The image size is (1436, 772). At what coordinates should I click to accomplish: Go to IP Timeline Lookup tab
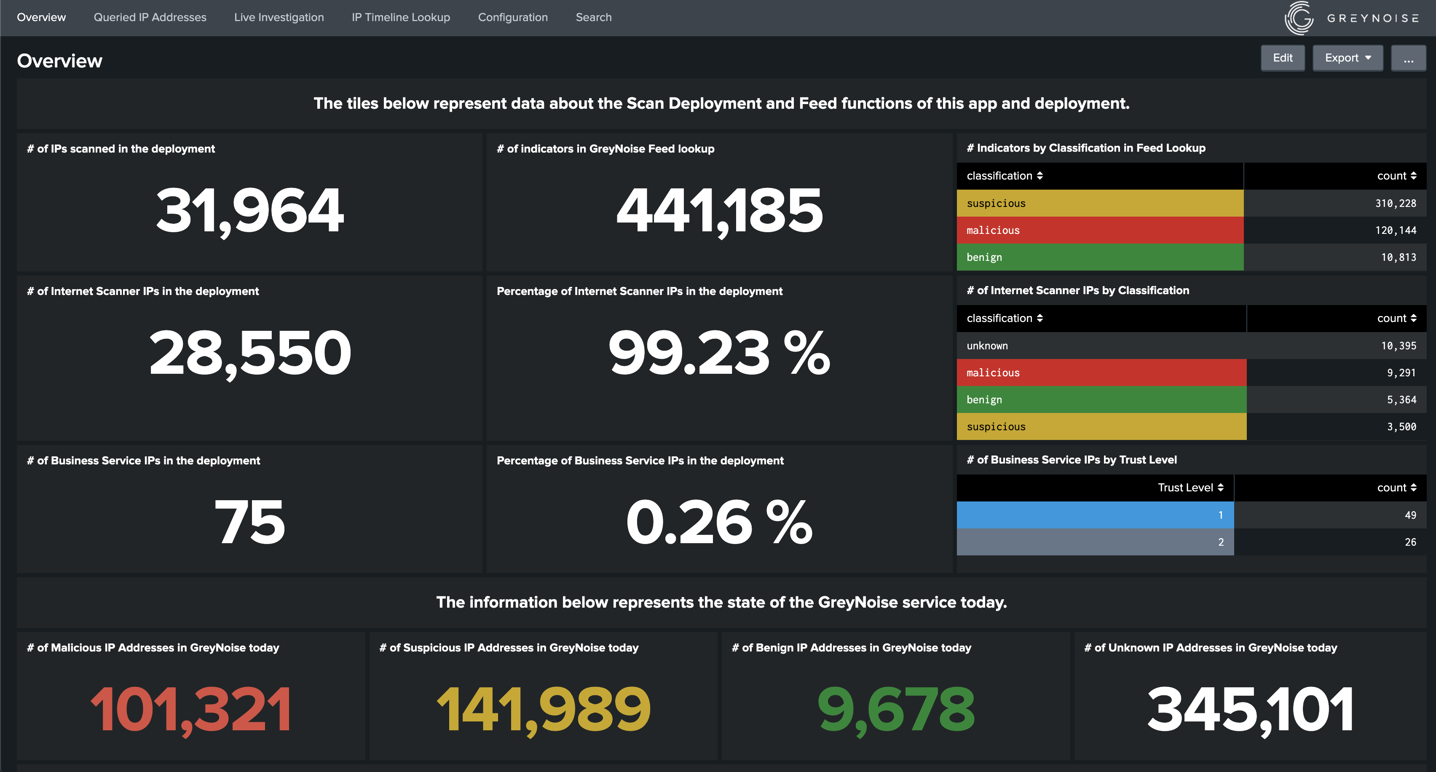(401, 17)
